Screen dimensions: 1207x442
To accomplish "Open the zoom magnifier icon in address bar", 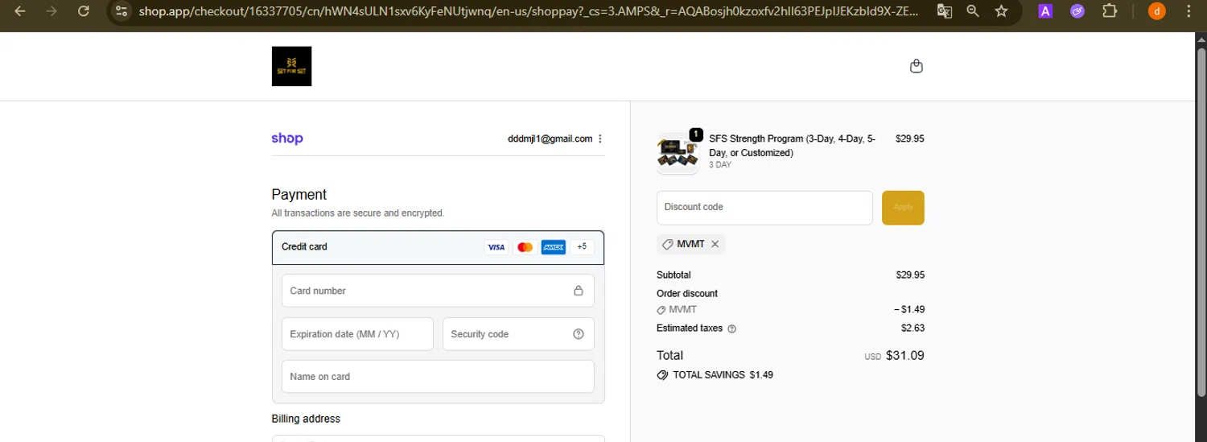I will point(973,11).
